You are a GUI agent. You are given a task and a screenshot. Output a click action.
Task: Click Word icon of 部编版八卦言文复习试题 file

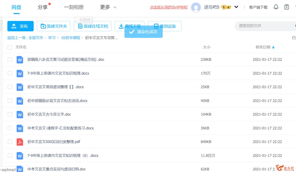pyautogui.click(x=20, y=60)
